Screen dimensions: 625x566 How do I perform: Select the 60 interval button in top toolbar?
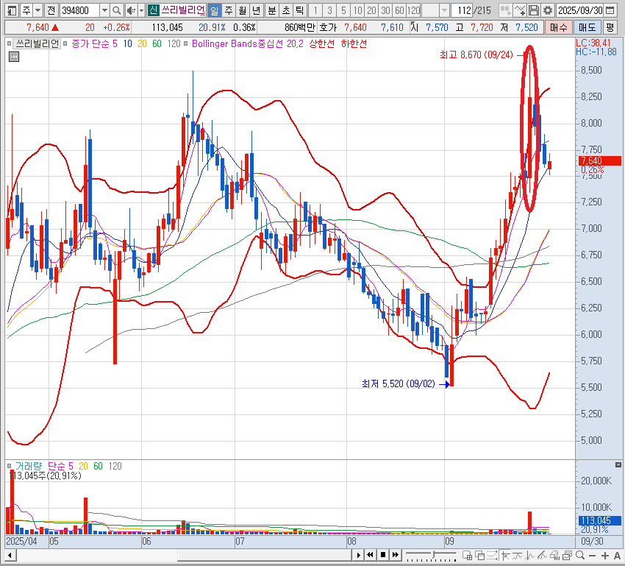click(399, 10)
